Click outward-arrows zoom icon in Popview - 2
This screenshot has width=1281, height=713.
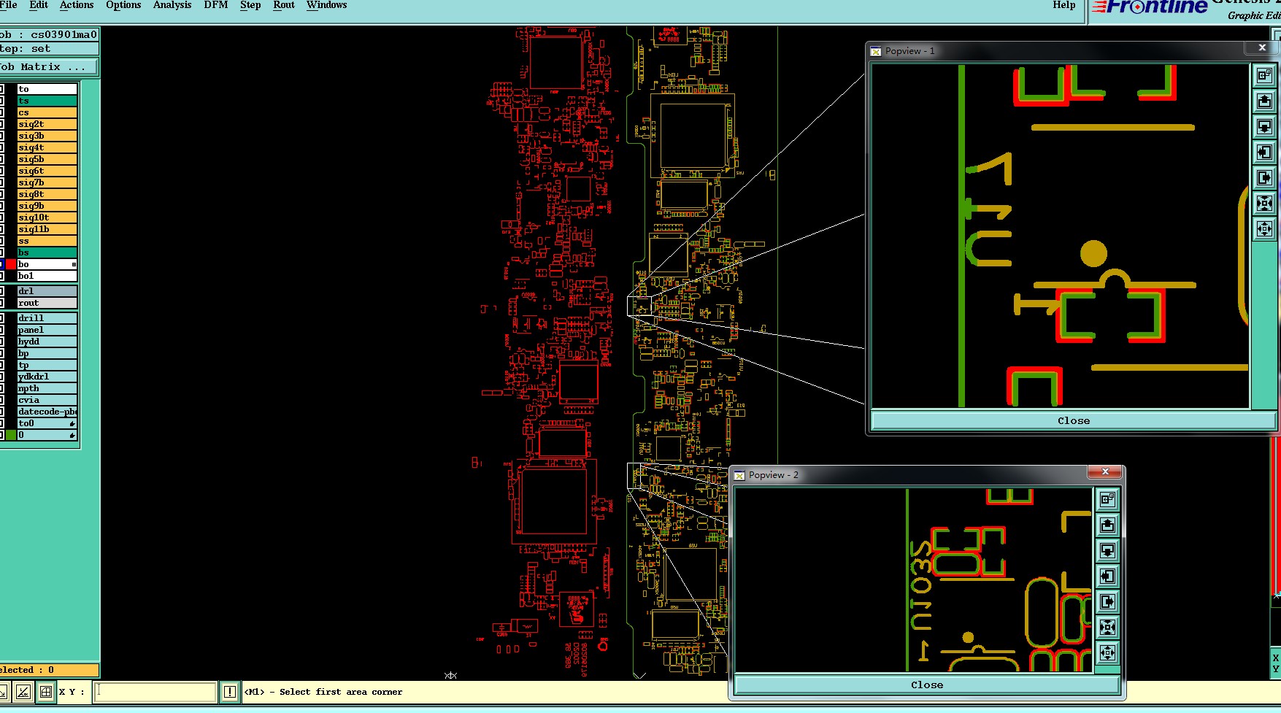pos(1107,652)
